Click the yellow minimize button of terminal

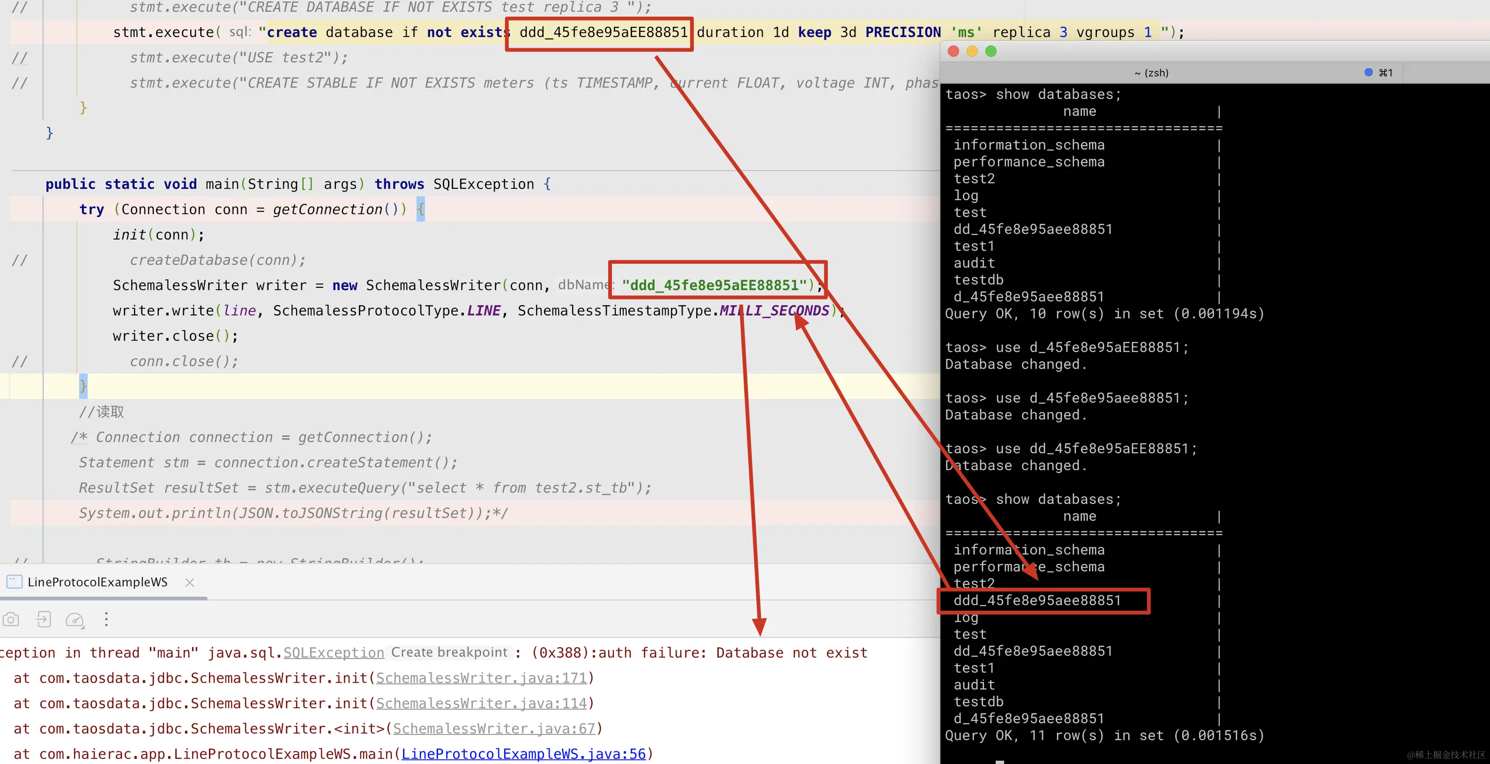click(x=972, y=52)
